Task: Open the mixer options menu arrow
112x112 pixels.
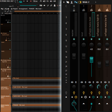Action: pos(64,2)
